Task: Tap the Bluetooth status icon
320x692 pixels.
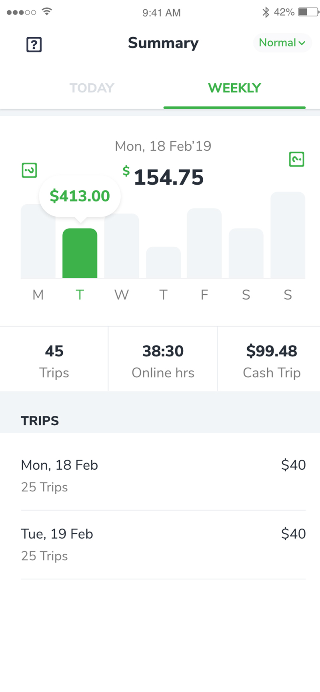Action: pos(266,12)
